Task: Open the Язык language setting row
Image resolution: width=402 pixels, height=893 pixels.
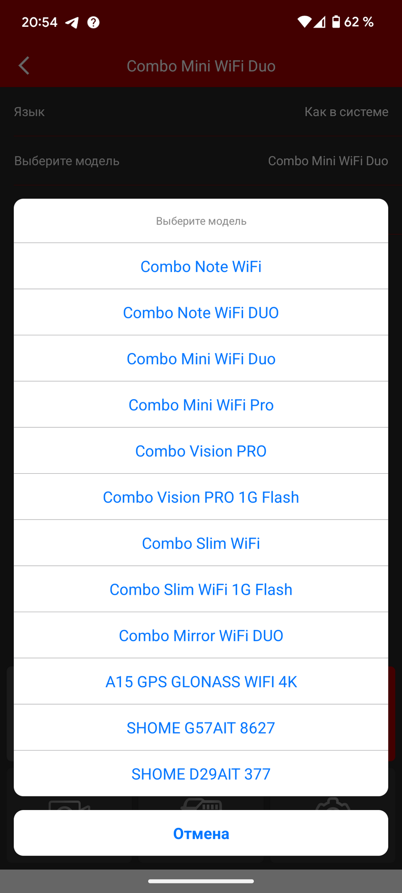Action: pos(201,112)
